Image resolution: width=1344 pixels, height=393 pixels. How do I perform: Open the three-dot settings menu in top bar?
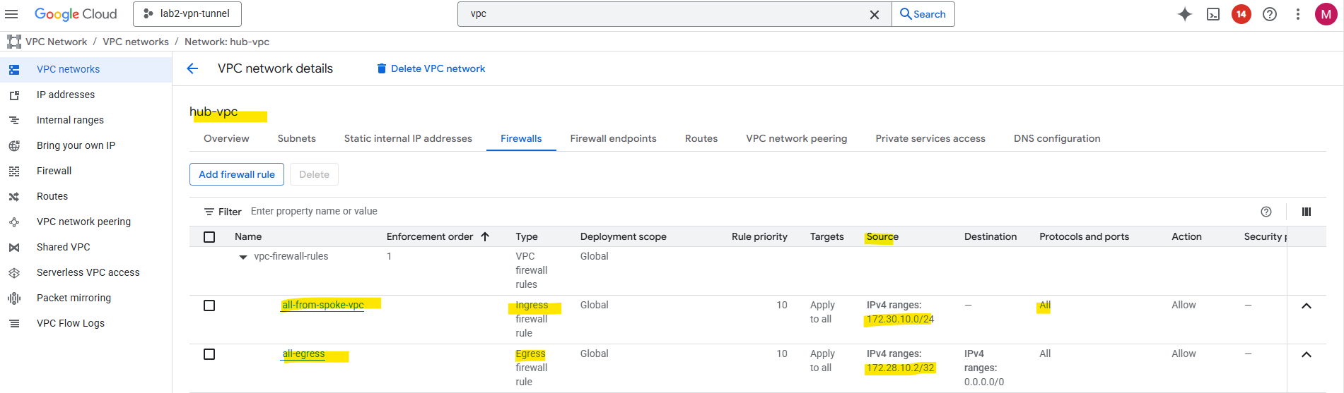tap(1298, 14)
